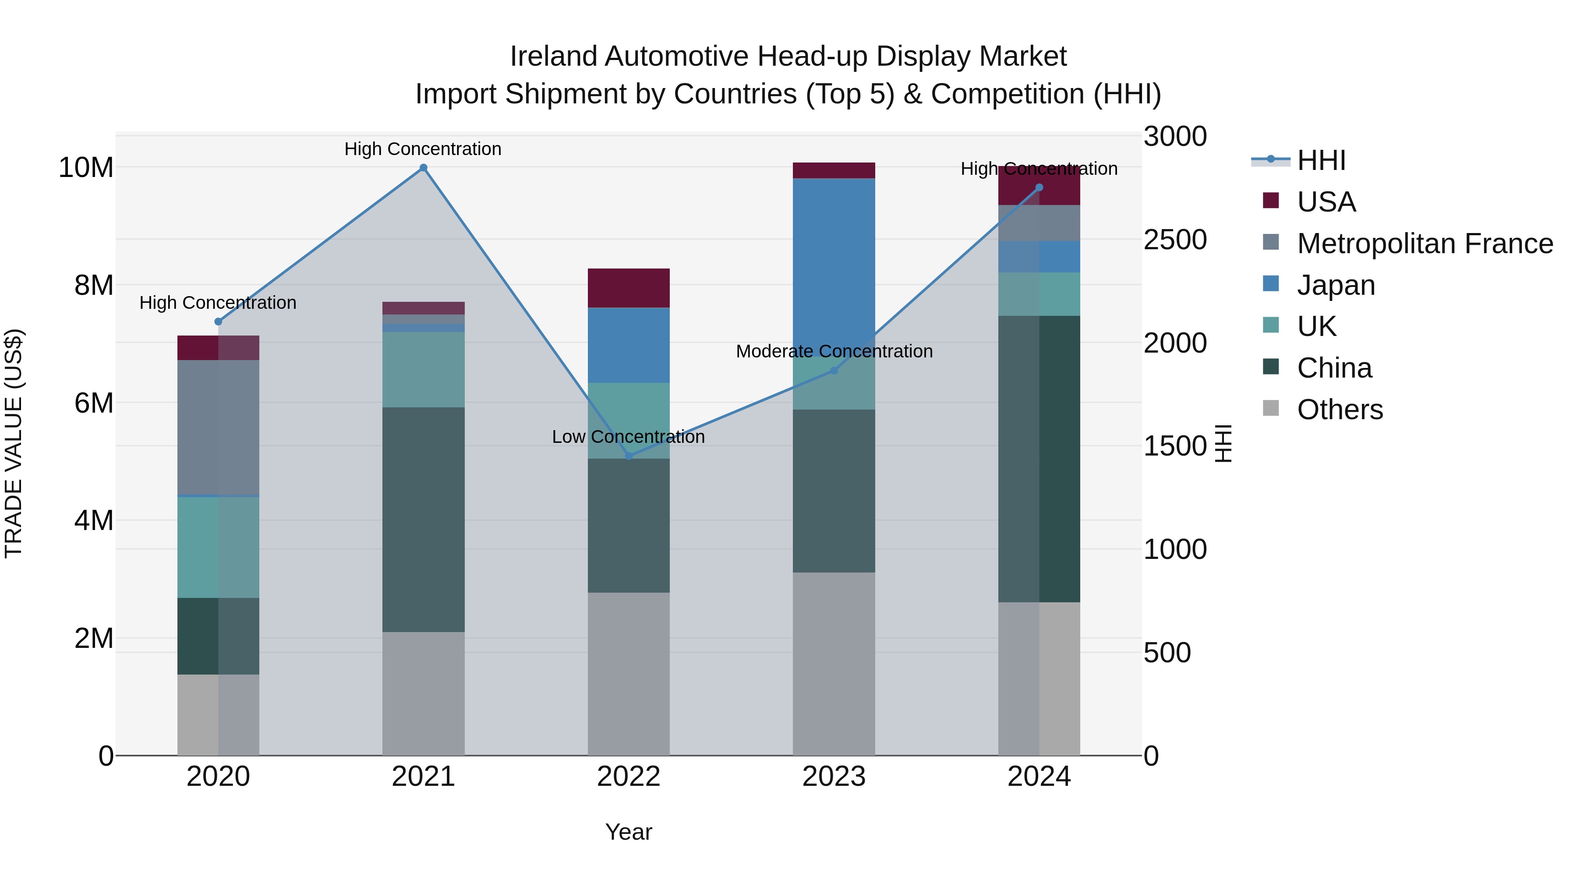The image size is (1577, 887).
Task: Click High Concentration label above 2020
Action: 218,302
